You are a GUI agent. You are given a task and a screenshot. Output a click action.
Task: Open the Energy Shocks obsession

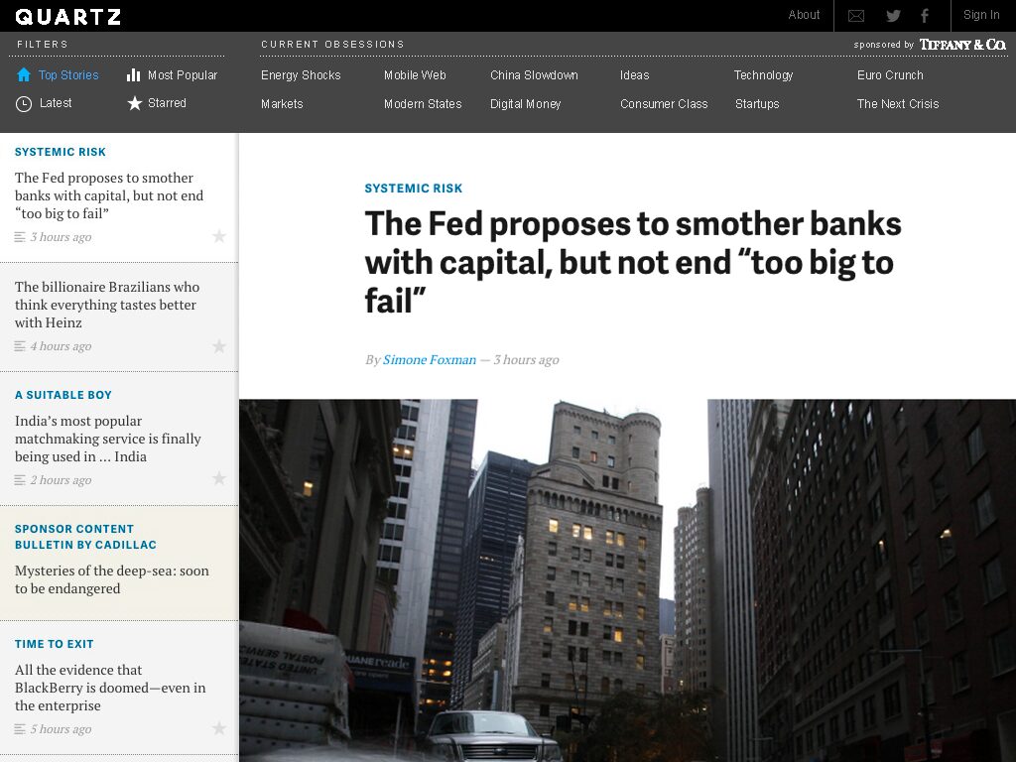point(301,75)
